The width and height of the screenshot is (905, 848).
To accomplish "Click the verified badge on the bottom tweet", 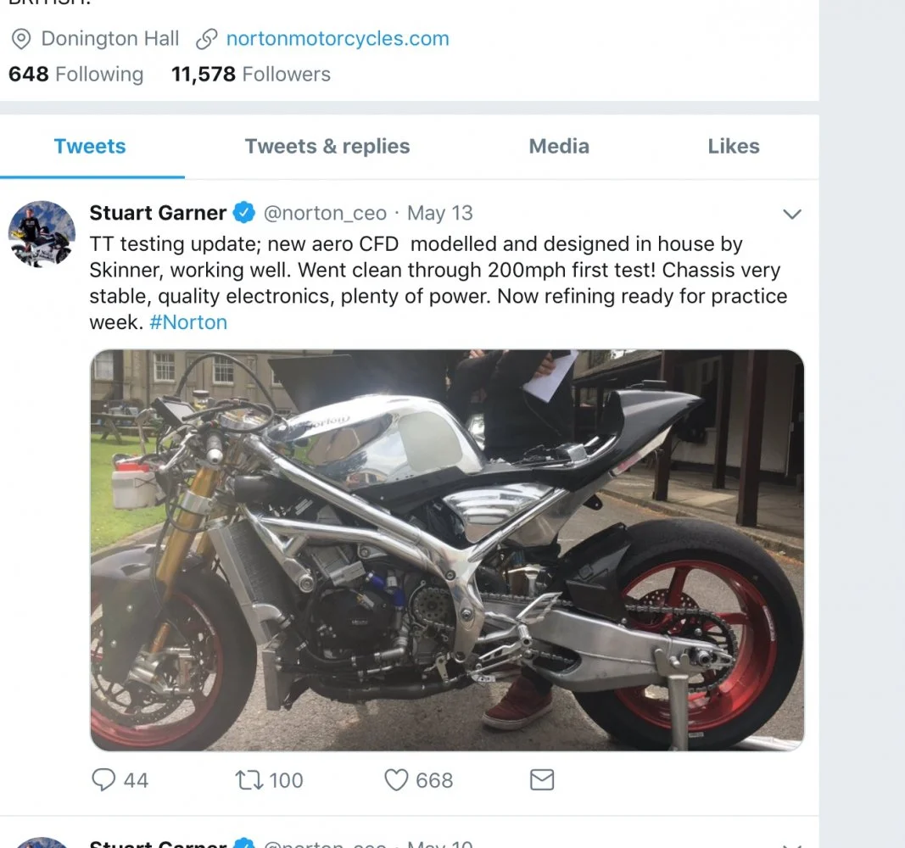I will [x=245, y=843].
